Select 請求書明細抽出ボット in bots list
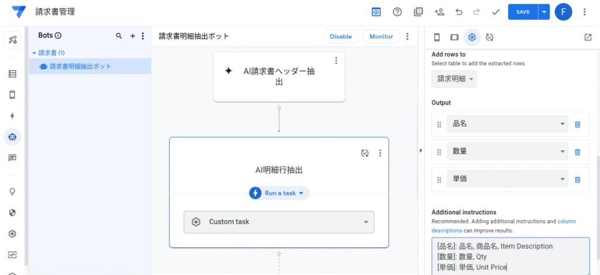 point(80,67)
